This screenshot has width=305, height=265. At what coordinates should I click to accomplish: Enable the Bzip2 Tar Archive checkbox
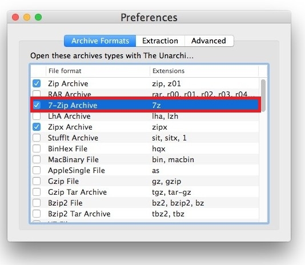37,214
